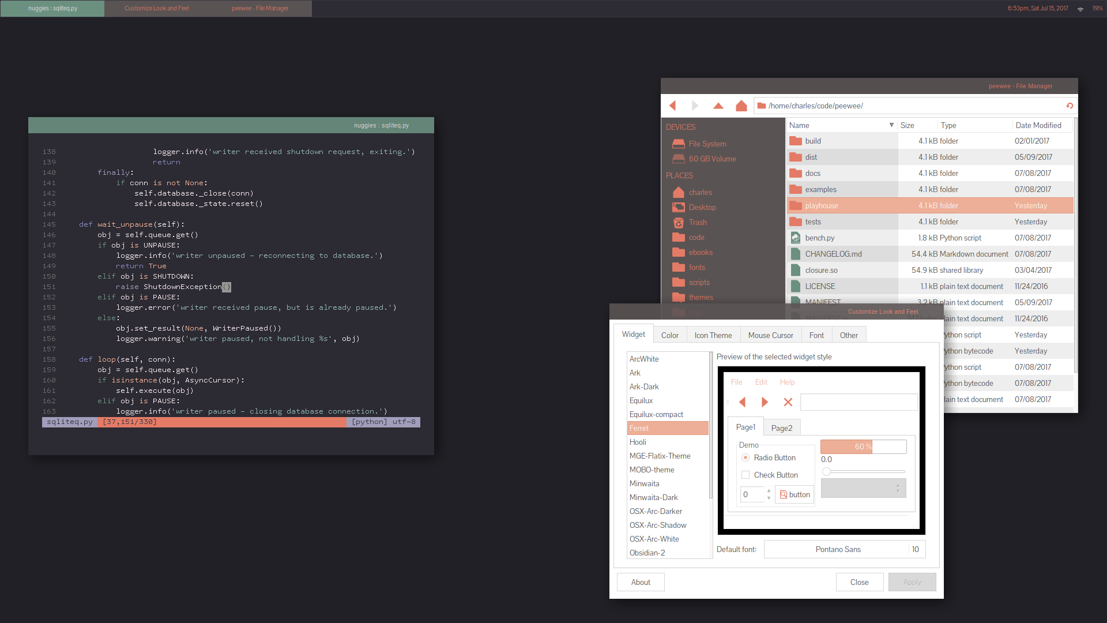This screenshot has height=623, width=1107.
Task: Click the reload icon in the path bar
Action: [x=1070, y=106]
